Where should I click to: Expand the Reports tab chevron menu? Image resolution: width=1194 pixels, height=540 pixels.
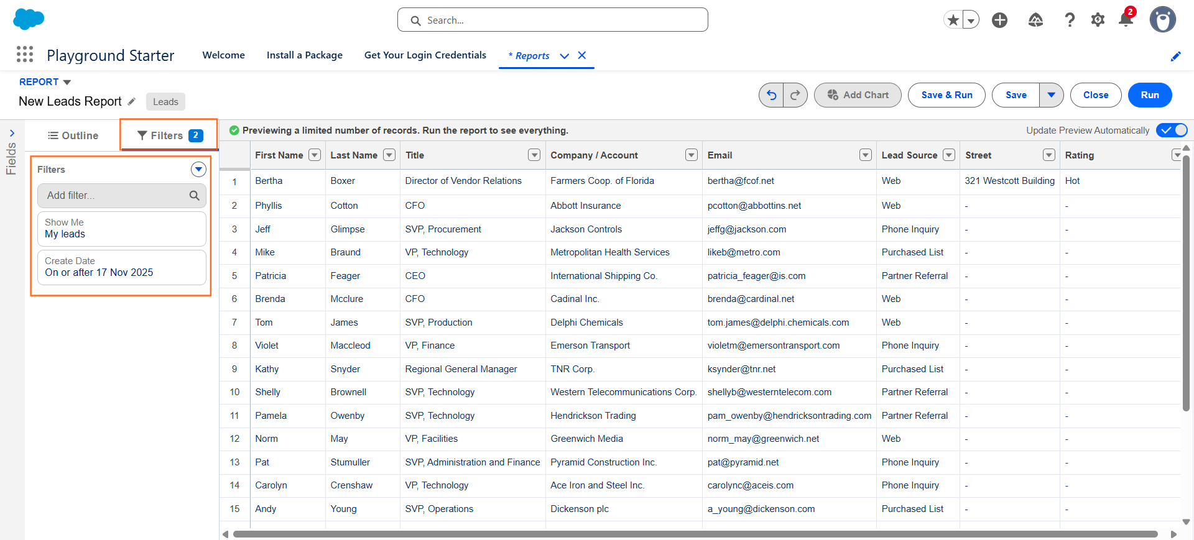pos(564,56)
